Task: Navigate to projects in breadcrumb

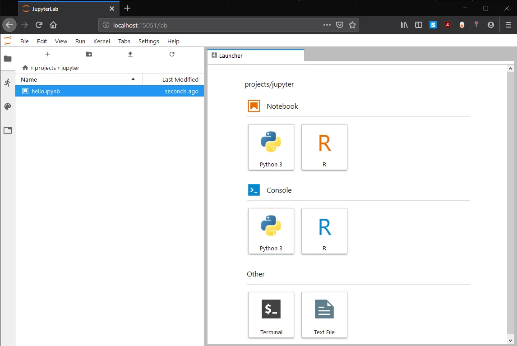Action: 45,68
